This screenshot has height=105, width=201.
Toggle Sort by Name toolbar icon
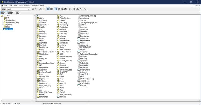(x=56, y=9)
